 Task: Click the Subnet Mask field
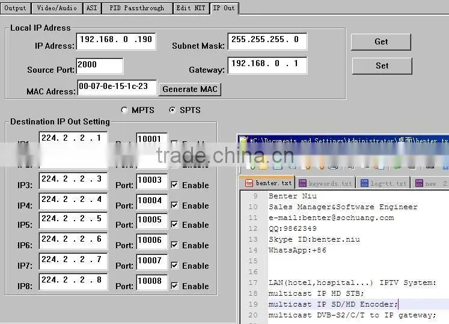[267, 41]
